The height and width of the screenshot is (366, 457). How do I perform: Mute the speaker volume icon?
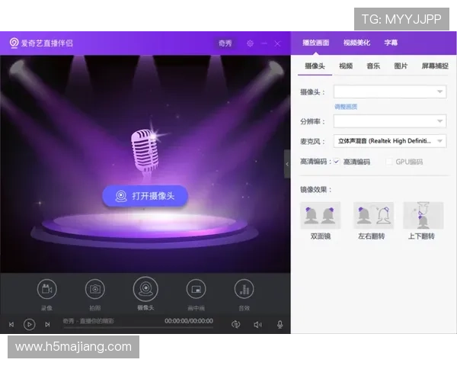[257, 325]
